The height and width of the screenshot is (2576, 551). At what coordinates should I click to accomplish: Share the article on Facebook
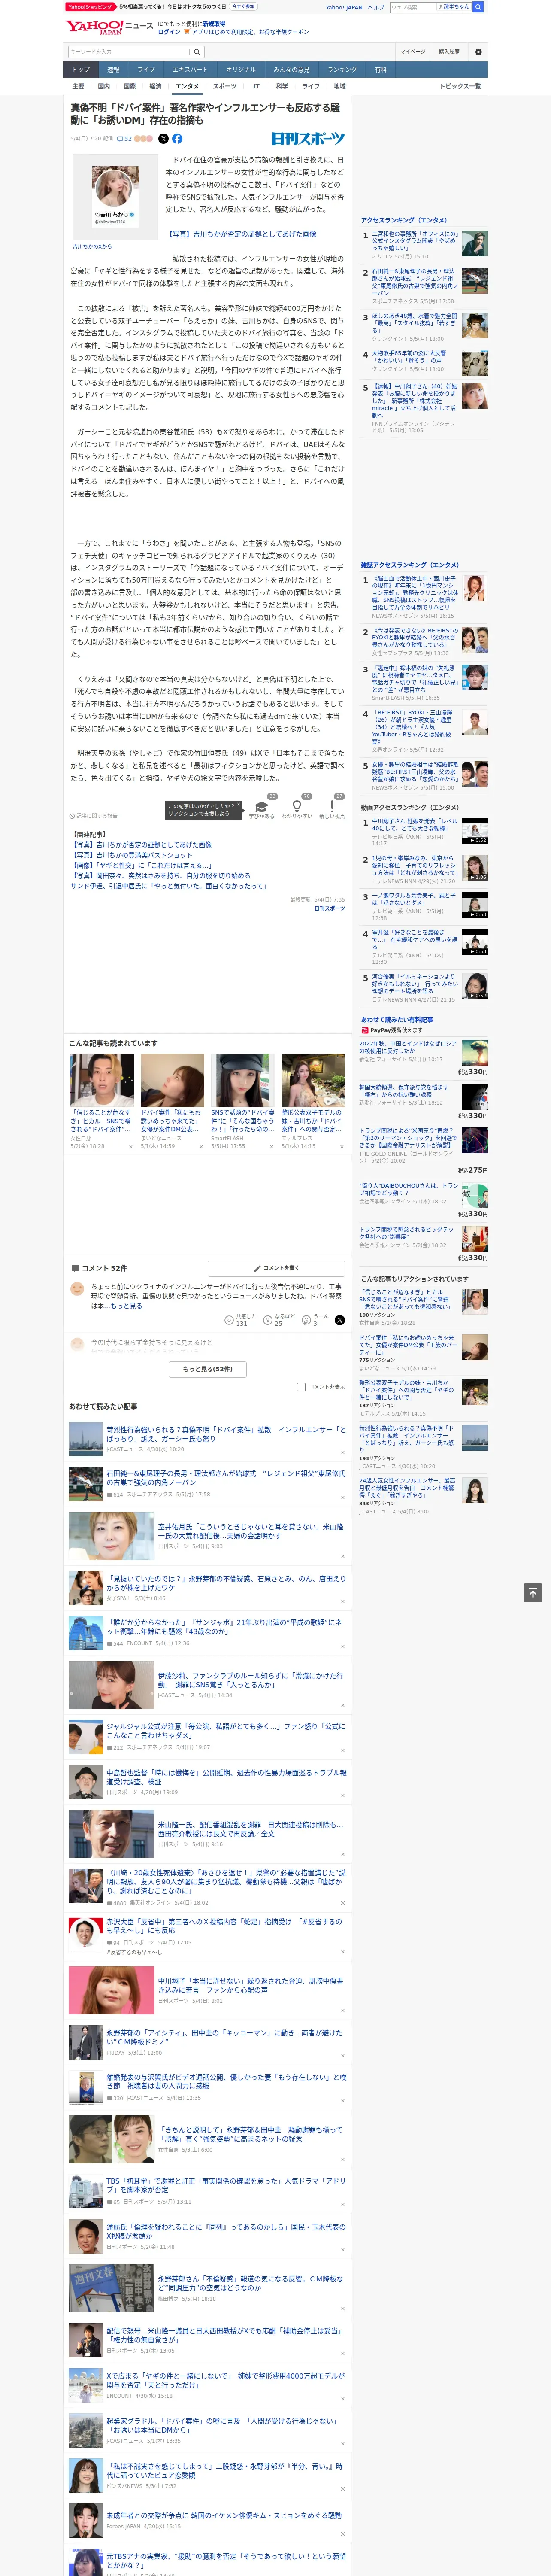(177, 139)
